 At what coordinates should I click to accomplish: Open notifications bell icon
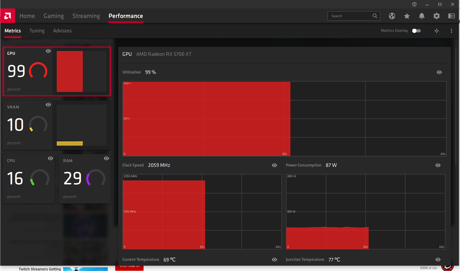(x=422, y=16)
